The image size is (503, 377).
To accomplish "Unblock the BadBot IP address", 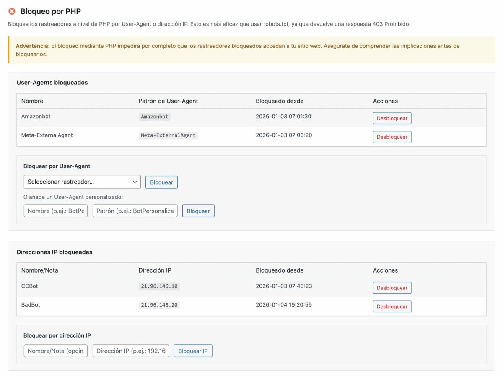I will tap(392, 307).
